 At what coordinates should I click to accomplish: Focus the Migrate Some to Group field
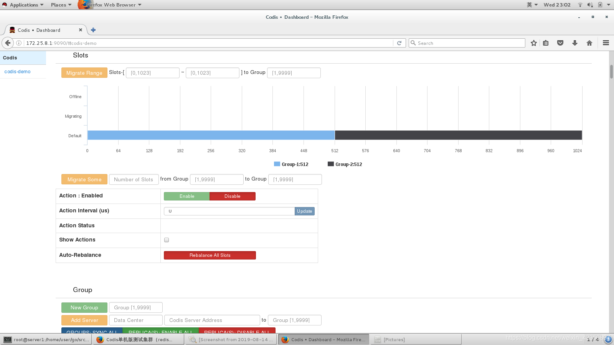tap(295, 179)
